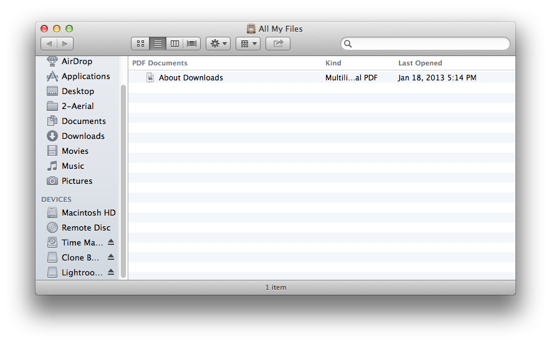
Task: Click the Remote Disc icon
Action: (52, 227)
